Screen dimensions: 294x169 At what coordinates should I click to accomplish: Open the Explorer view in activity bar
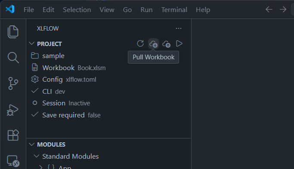[13, 32]
